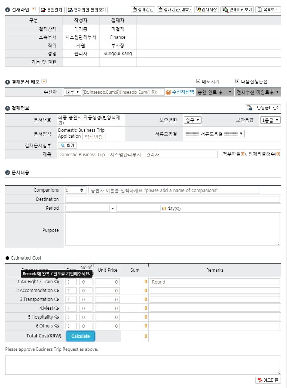Click the 양식변경 button
Screen dimensions: 287x388
point(94,137)
